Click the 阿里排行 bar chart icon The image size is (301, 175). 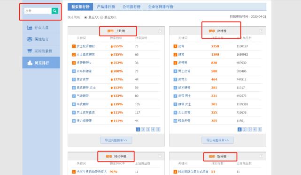pos(30,63)
